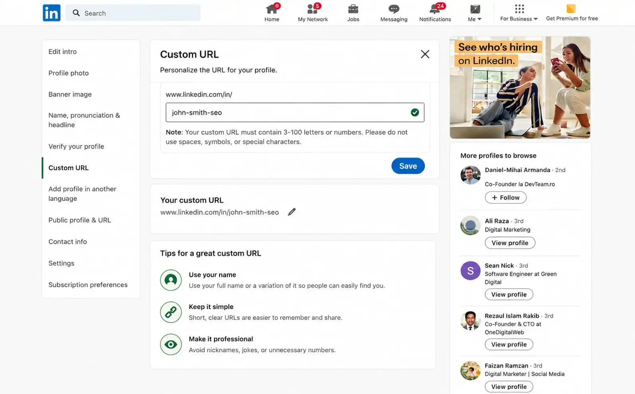View Notifications bell icon
This screenshot has height=394, width=635.
[435, 9]
